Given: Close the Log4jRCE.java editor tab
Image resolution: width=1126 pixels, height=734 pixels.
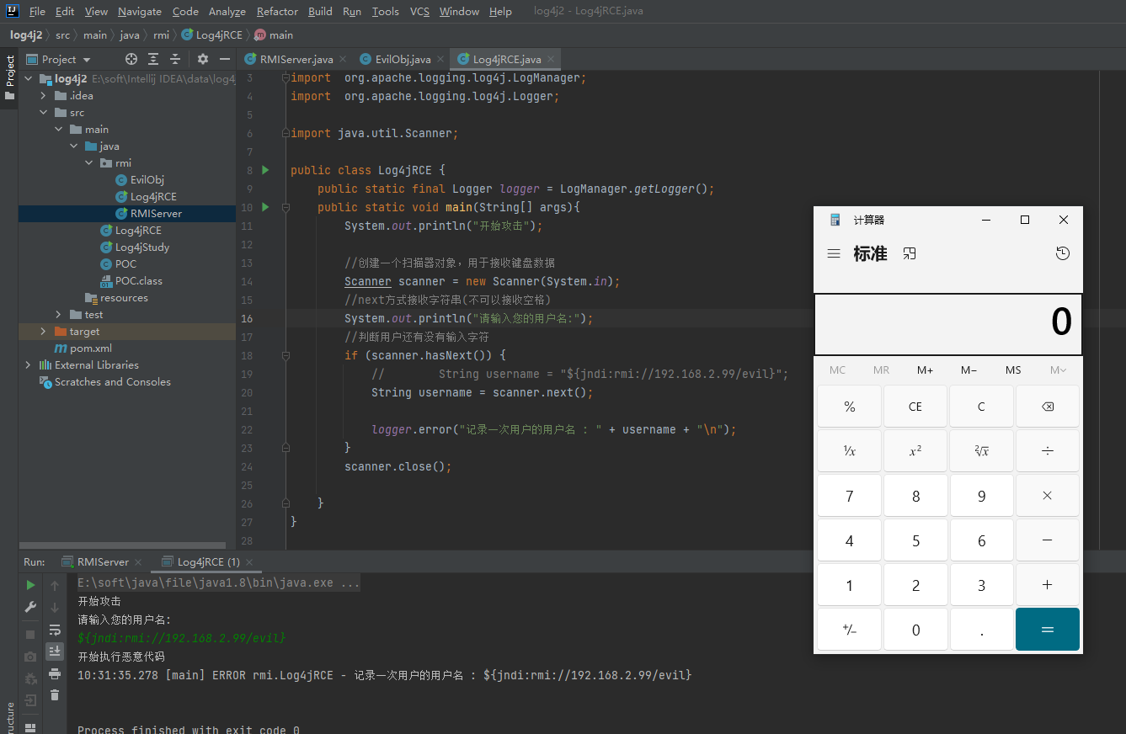Looking at the screenshot, I should point(551,59).
